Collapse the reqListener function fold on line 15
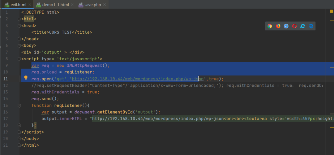The image size is (334, 155). tap(19, 105)
